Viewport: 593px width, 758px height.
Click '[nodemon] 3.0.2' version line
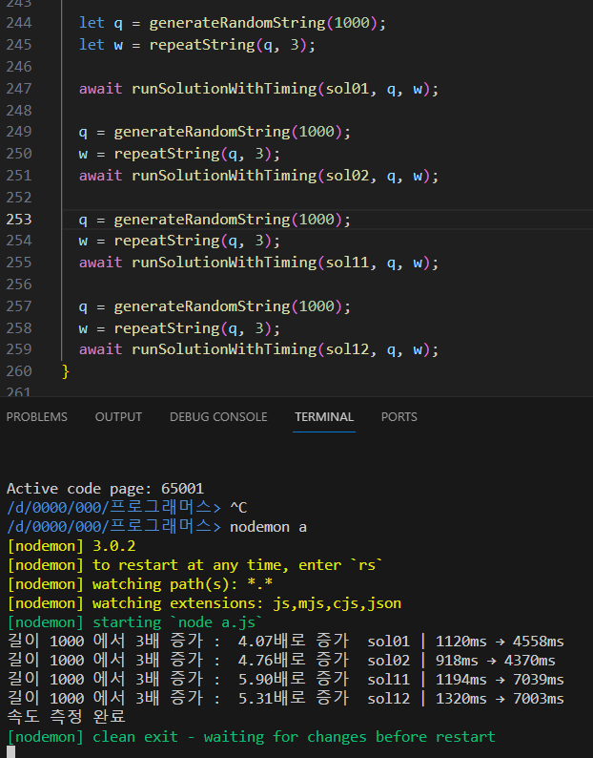(x=71, y=546)
